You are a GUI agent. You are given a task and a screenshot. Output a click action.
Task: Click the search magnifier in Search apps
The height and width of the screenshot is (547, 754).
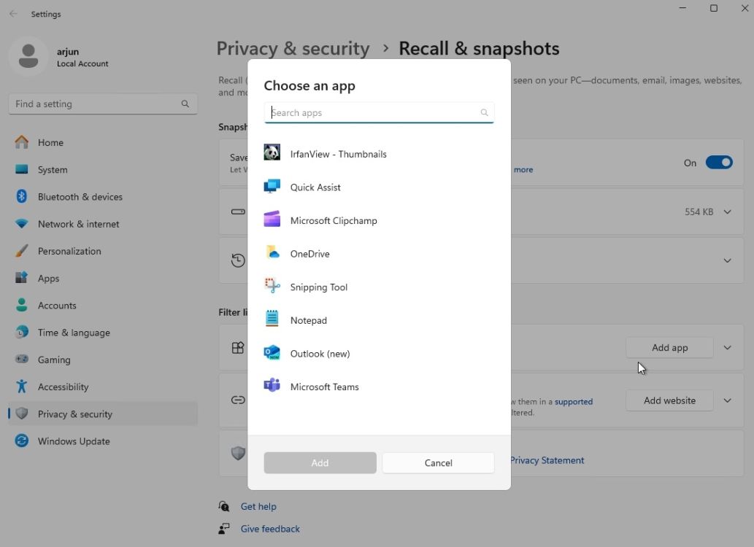(484, 112)
